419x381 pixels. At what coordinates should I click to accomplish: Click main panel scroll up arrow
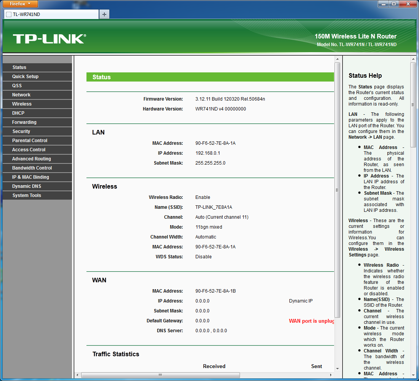point(337,59)
